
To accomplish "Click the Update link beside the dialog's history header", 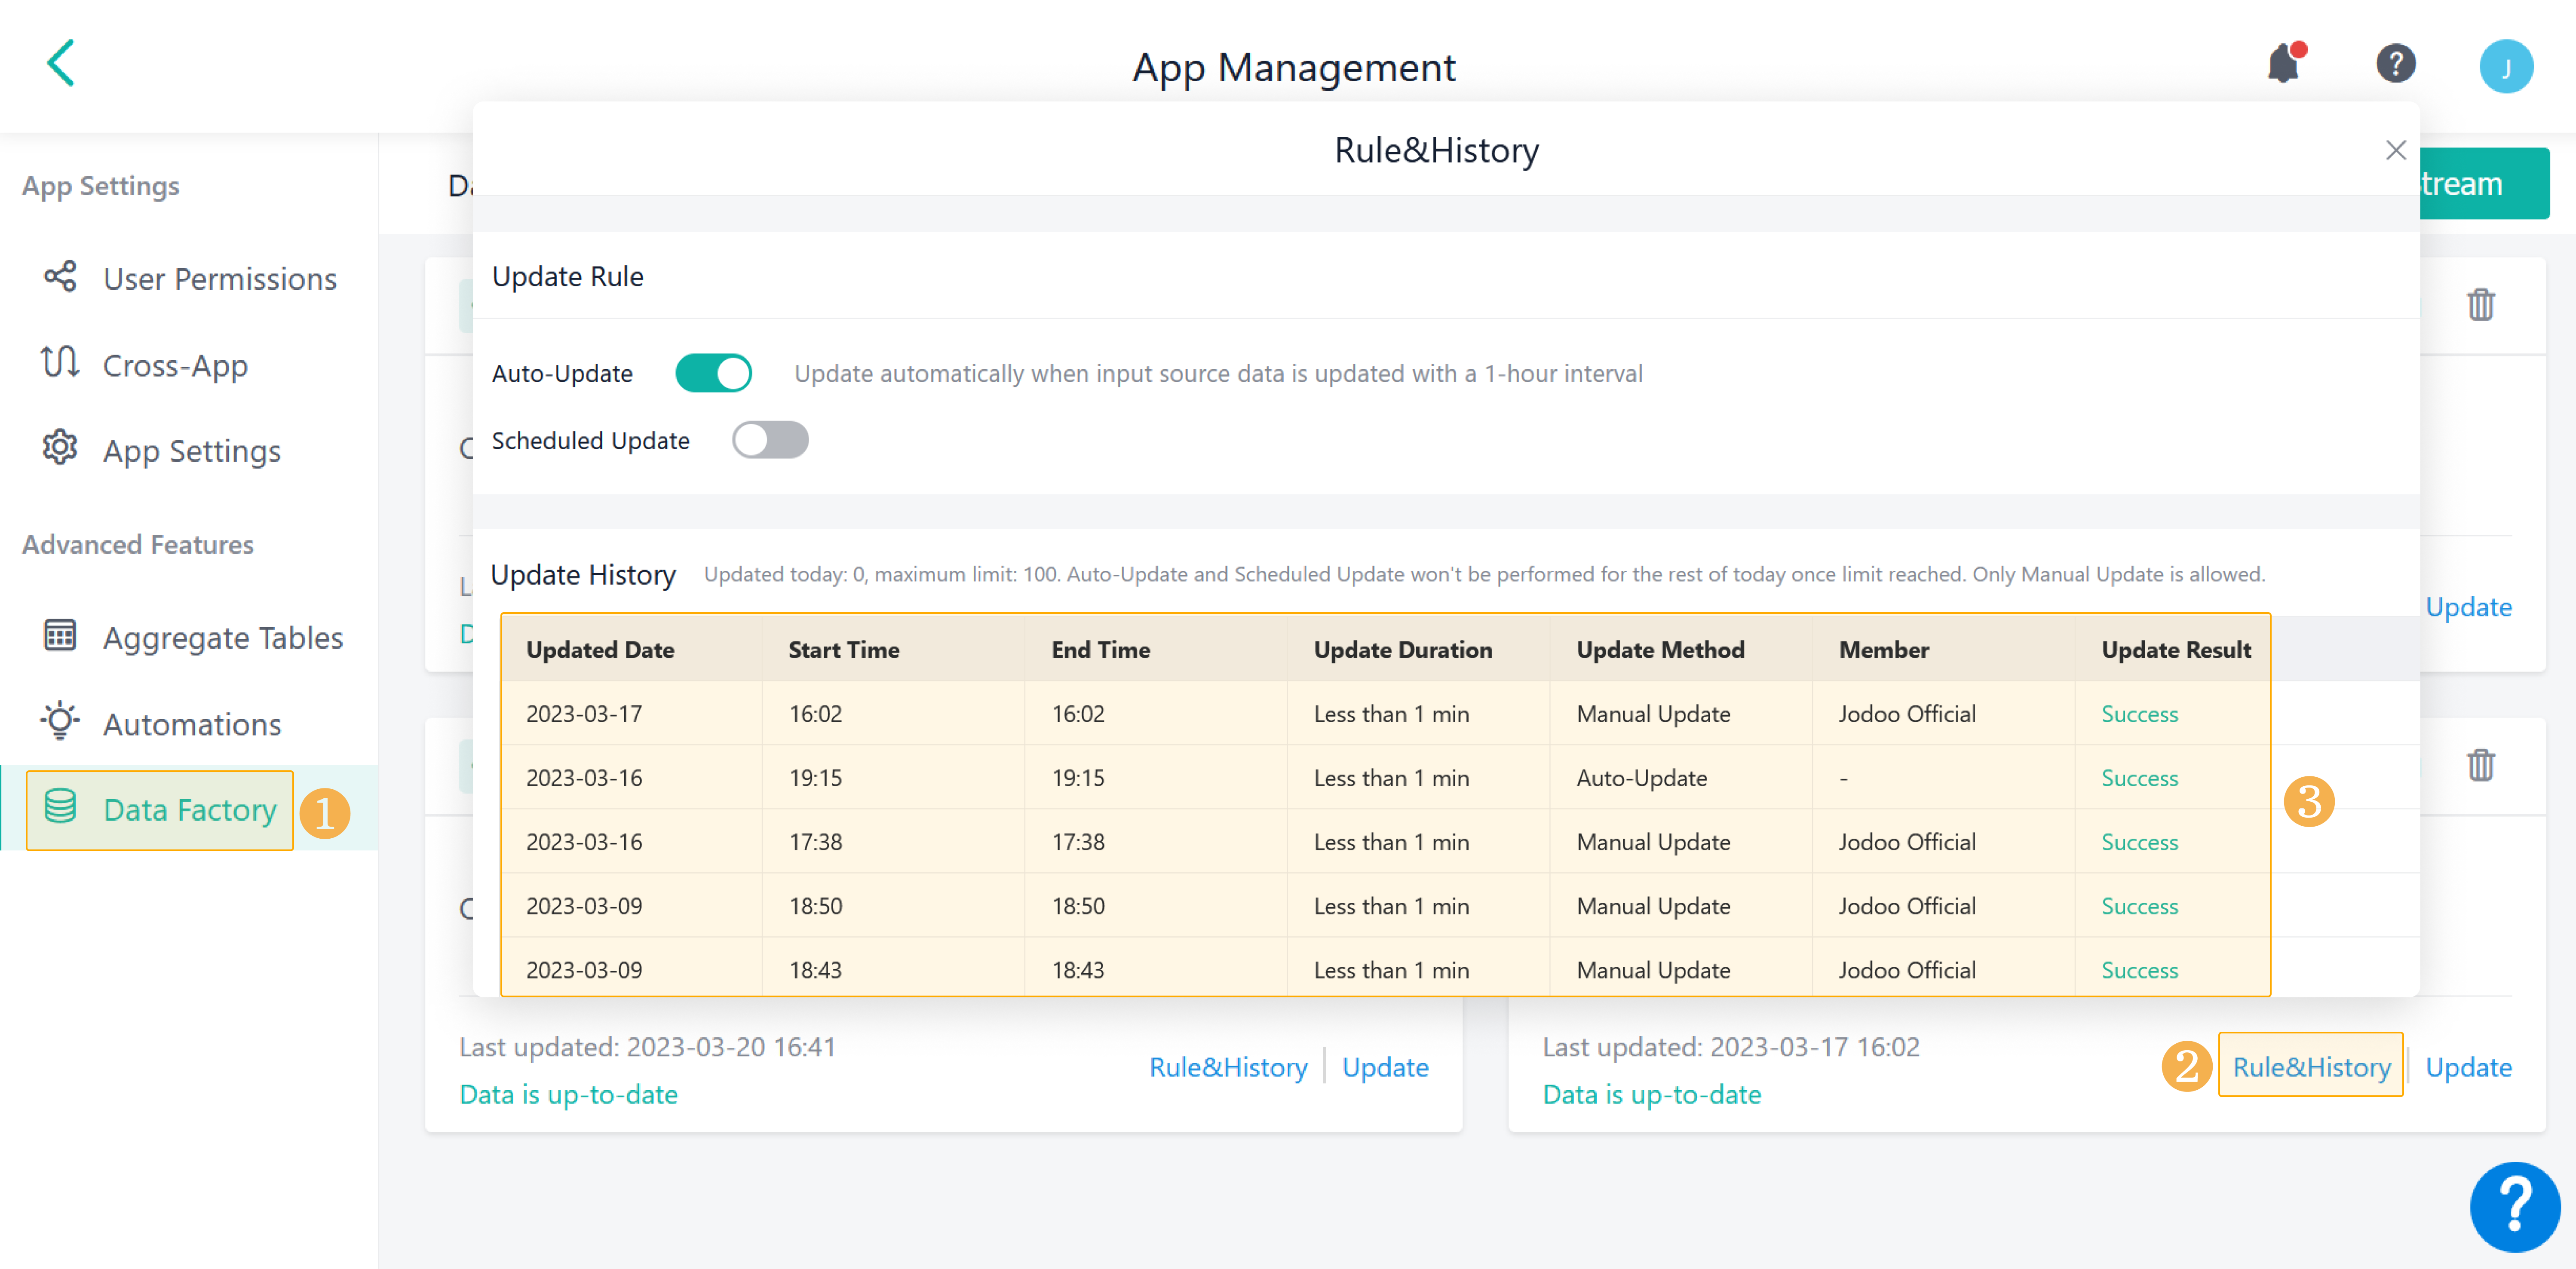I will [2468, 607].
